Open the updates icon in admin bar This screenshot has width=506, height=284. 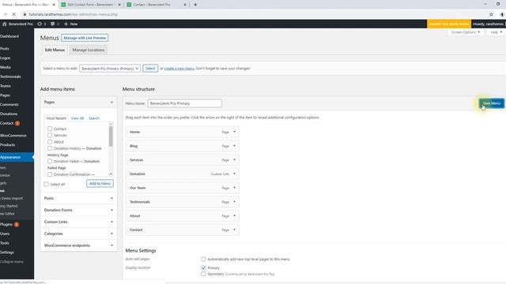[x=42, y=24]
